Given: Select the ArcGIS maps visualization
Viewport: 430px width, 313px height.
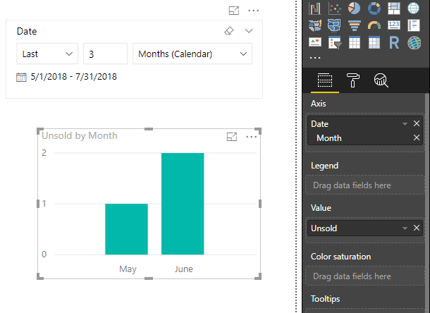Looking at the screenshot, I should pyautogui.click(x=414, y=43).
